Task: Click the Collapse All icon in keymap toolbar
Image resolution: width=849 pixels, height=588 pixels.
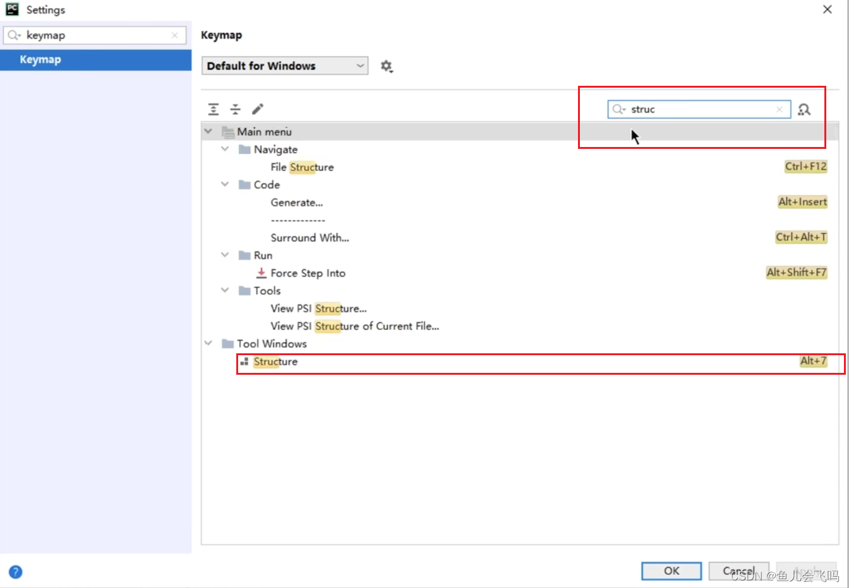Action: (236, 109)
